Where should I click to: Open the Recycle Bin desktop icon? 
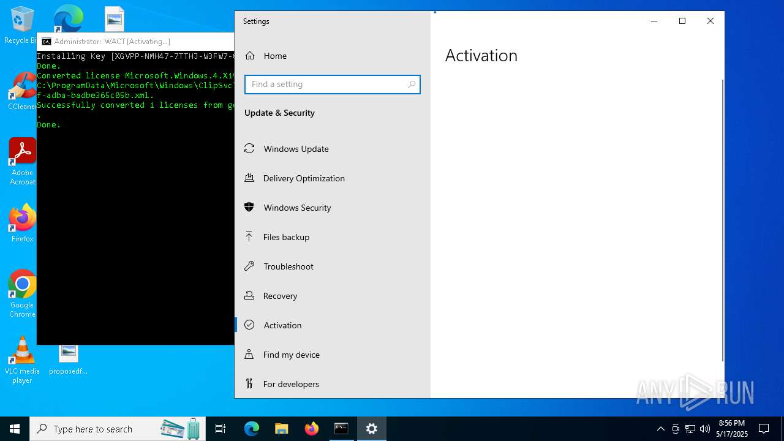click(22, 26)
